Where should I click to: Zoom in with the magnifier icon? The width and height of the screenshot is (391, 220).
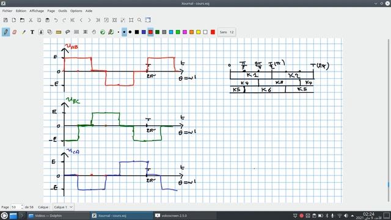click(139, 20)
